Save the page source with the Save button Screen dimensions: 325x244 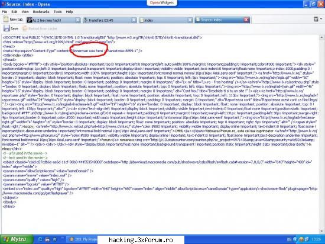point(11,28)
